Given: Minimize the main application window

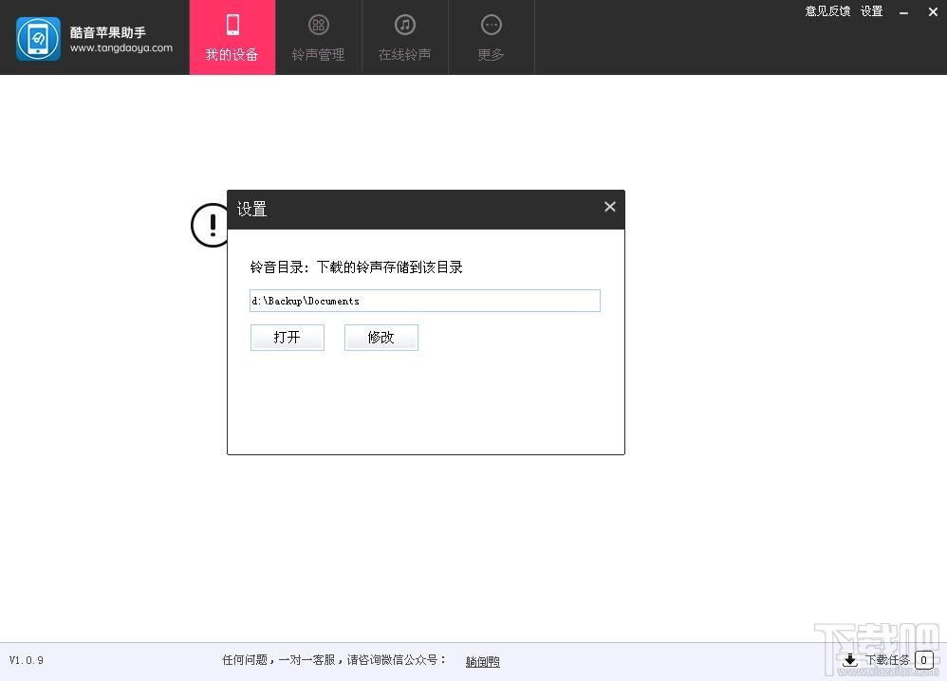Looking at the screenshot, I should pyautogui.click(x=903, y=12).
